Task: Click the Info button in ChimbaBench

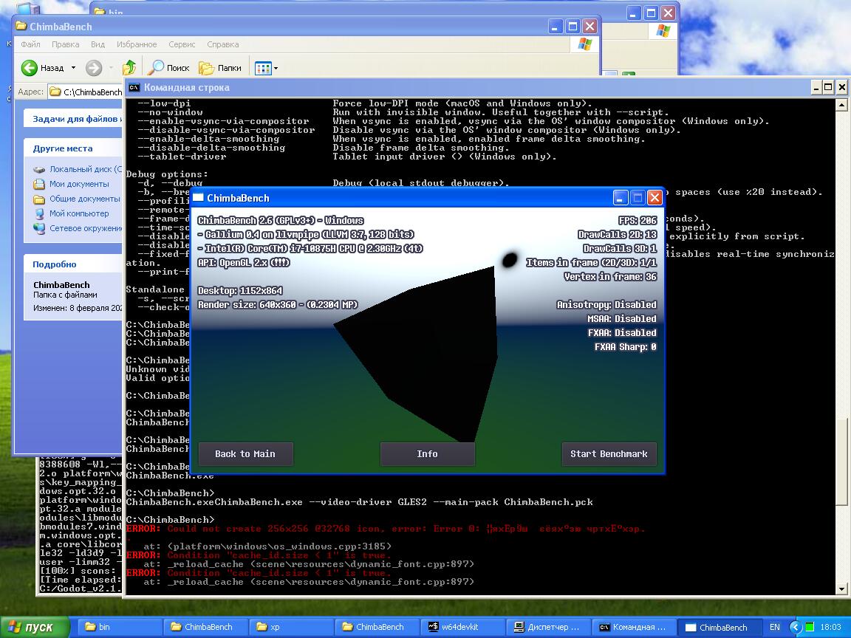Action: click(x=427, y=454)
